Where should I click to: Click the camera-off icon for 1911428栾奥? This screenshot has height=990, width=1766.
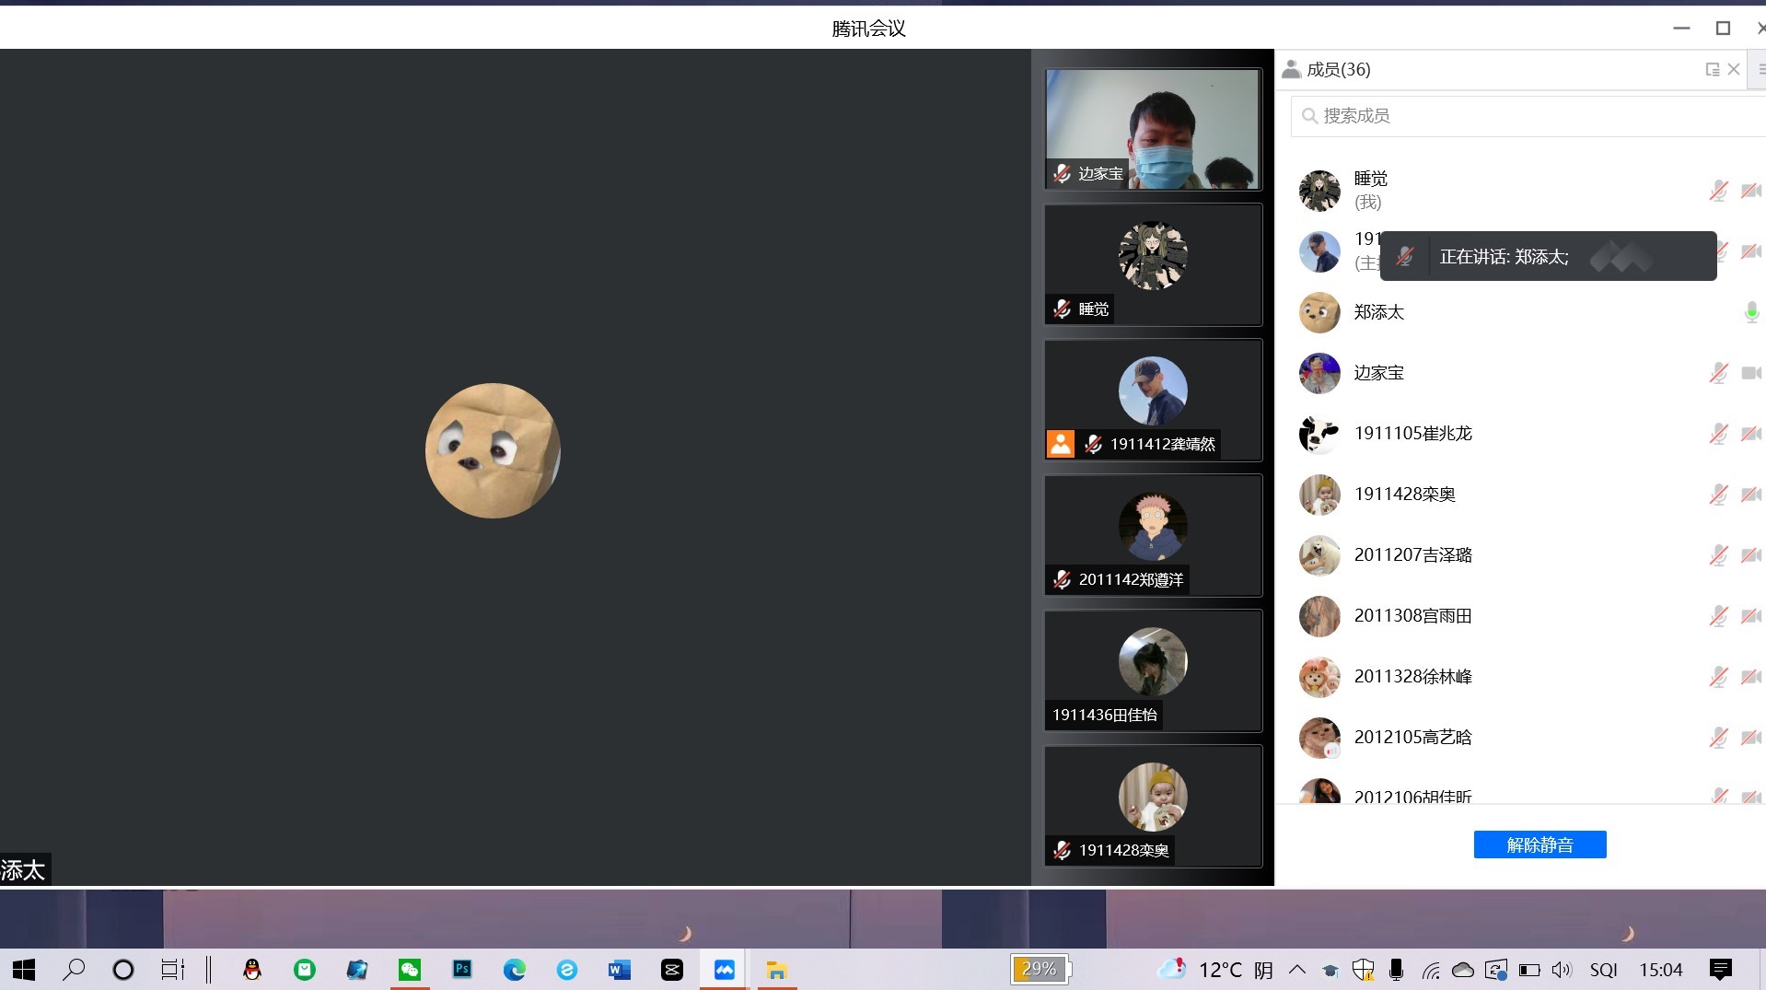(x=1750, y=495)
